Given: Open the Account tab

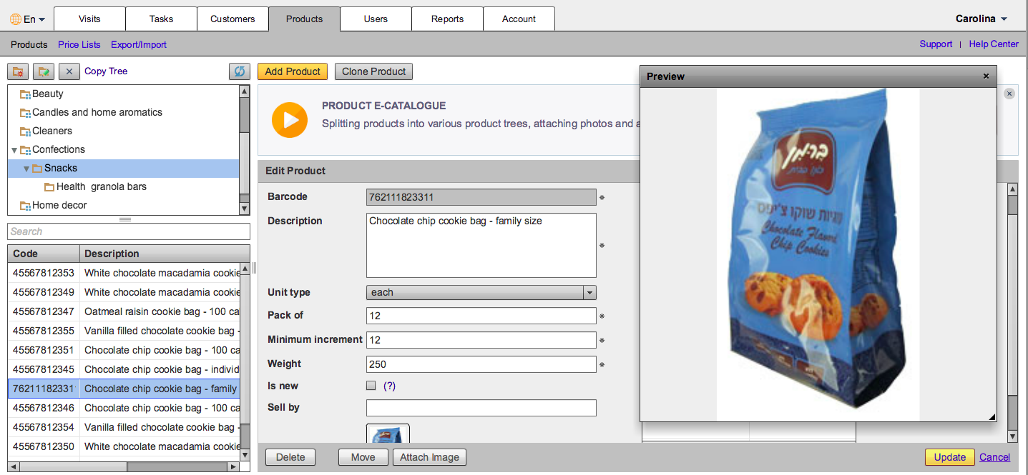Looking at the screenshot, I should [519, 19].
